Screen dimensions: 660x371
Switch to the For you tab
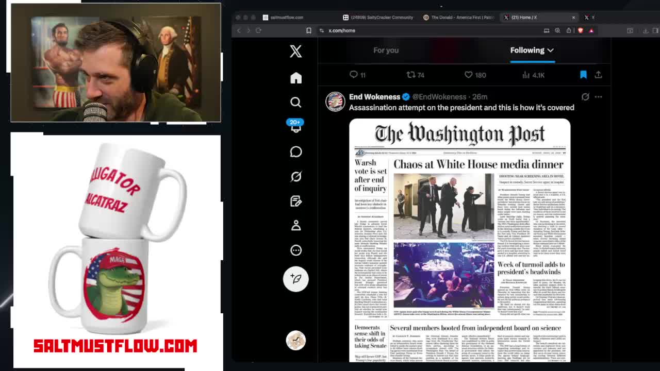point(386,50)
